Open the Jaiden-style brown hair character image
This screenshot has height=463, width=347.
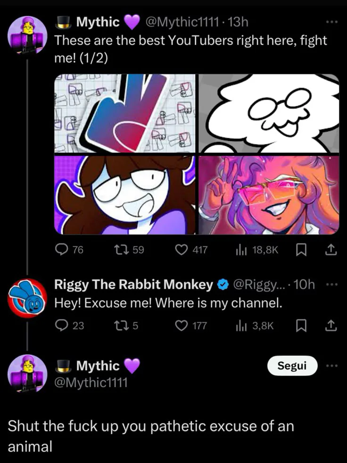[125, 194]
